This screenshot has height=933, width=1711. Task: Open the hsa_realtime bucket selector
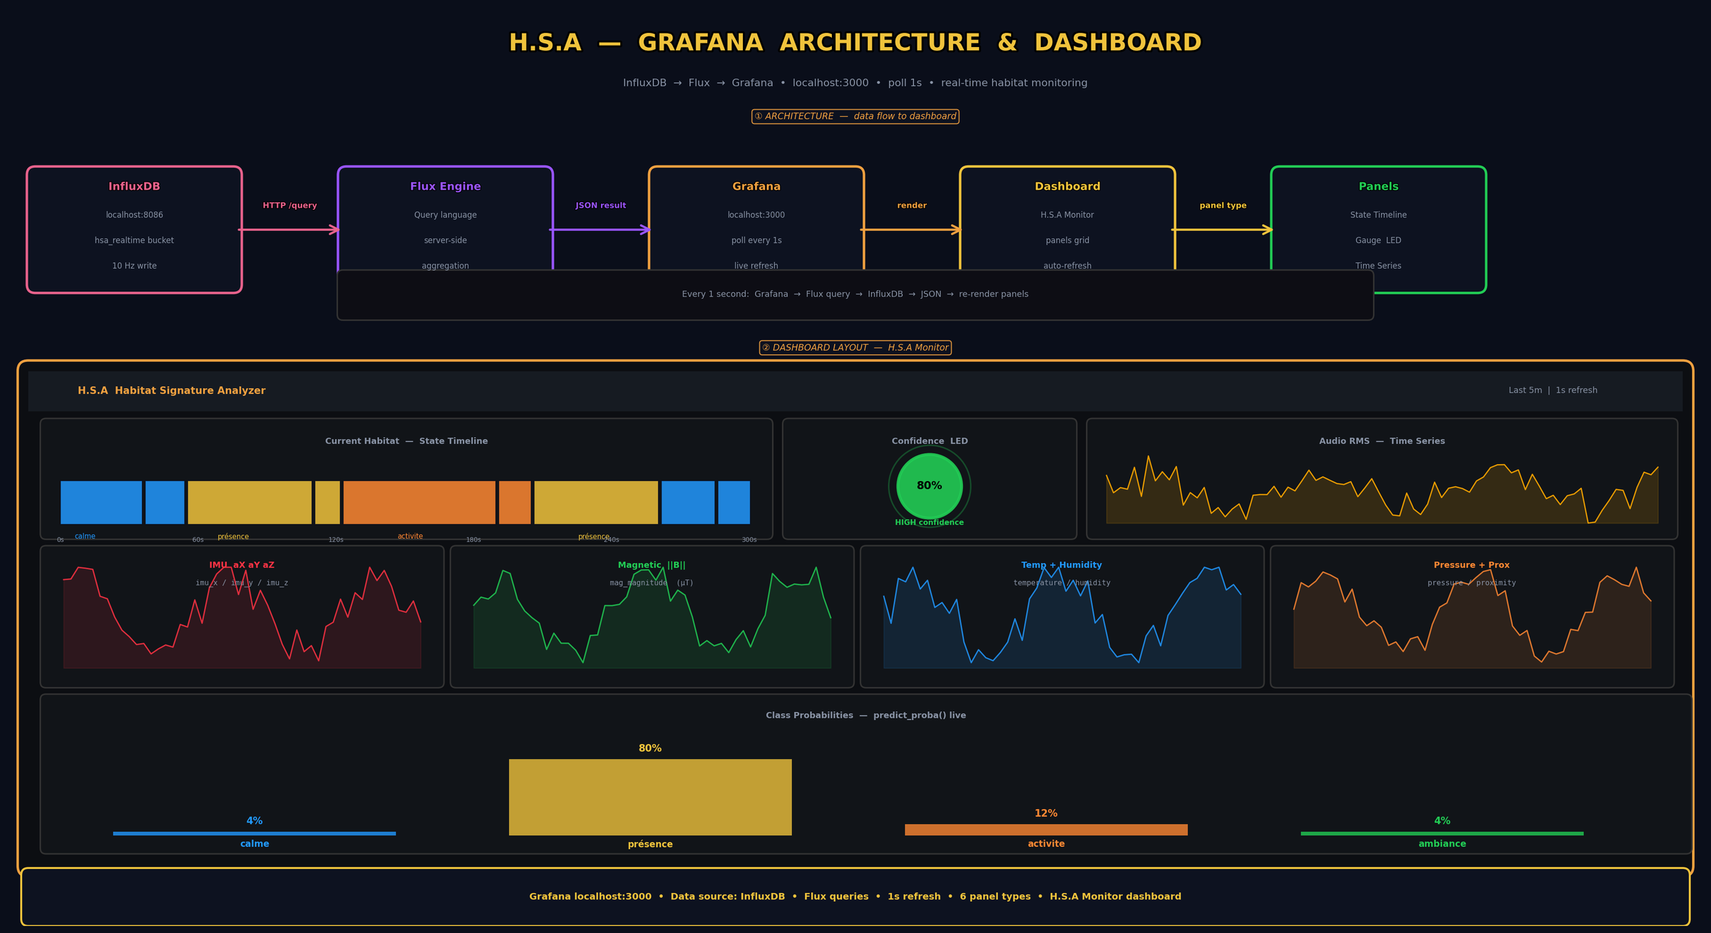[x=134, y=240]
